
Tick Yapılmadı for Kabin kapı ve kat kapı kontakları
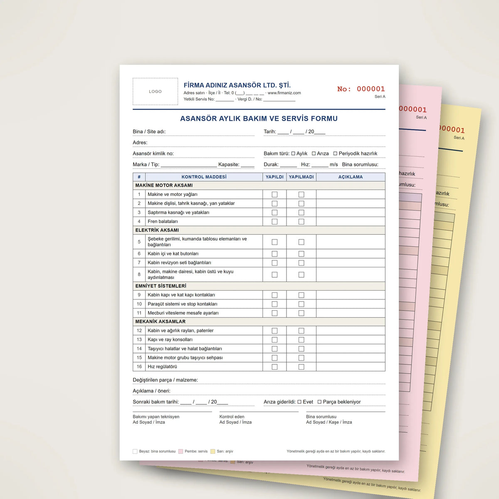301,295
